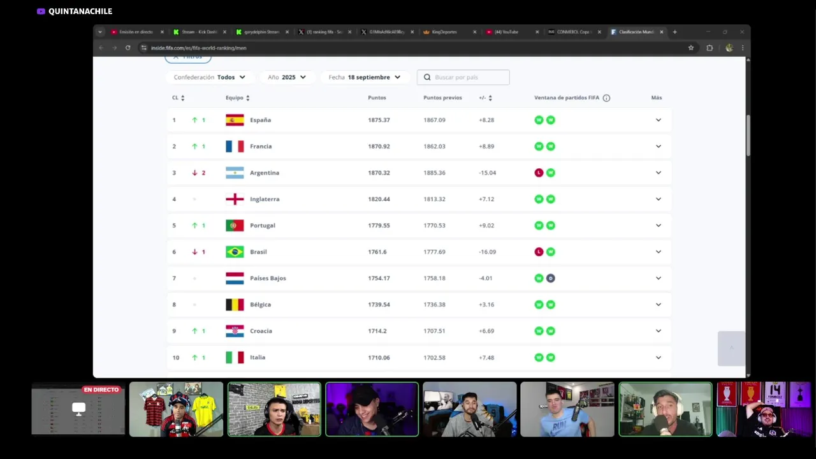Open the Confederación Todos dropdown
This screenshot has width=816, height=459.
(x=210, y=77)
